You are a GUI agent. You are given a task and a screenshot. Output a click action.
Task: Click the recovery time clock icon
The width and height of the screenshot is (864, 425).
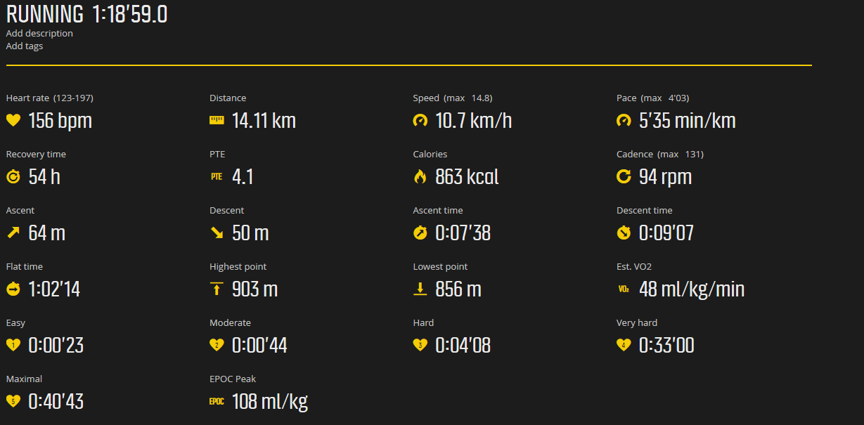tap(13, 176)
